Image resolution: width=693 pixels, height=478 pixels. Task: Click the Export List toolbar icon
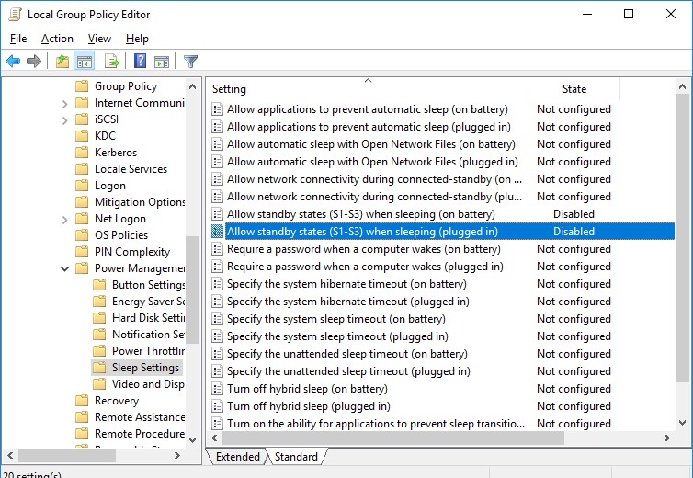pos(112,62)
